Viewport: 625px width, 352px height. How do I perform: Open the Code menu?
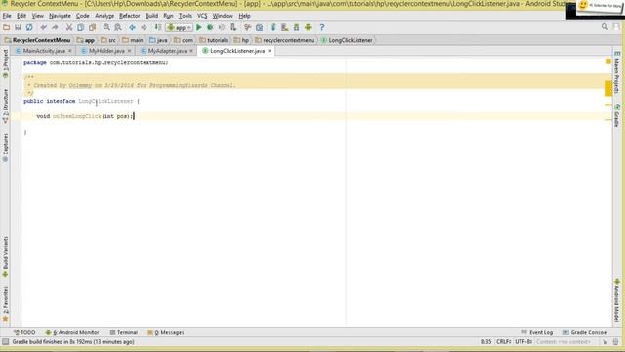[82, 16]
